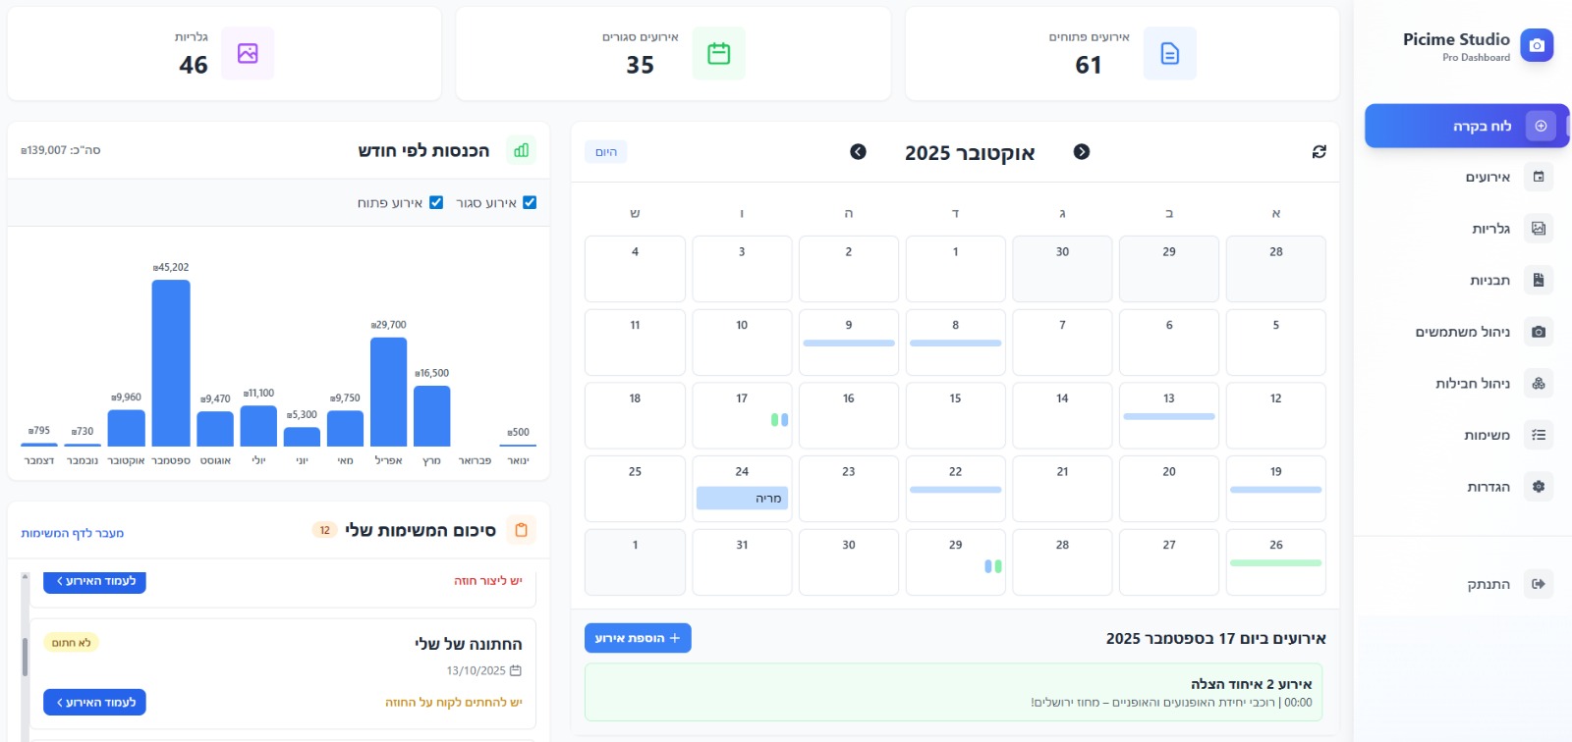
Task: Toggle the אירוע פתוח checkbox
Action: [x=436, y=203]
